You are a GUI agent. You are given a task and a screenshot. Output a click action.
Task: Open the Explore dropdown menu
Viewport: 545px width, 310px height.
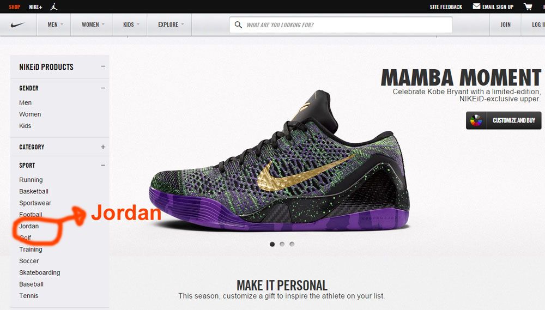click(171, 25)
